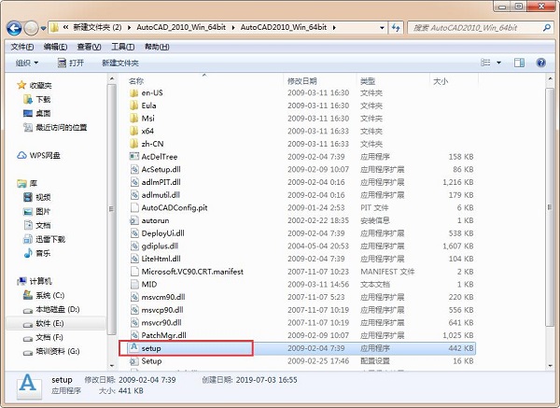Click the 打开 toolbar button

click(71, 63)
